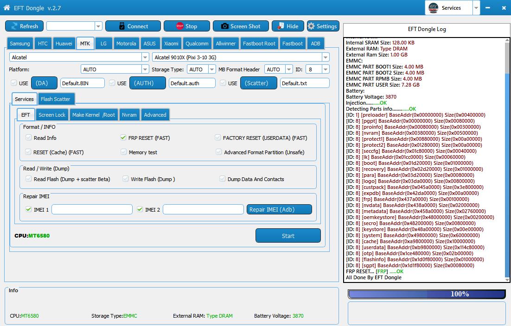Viewport: 511px width, 326px height.
Task: Expand the Alcatel brand dropdown
Action: click(x=145, y=57)
